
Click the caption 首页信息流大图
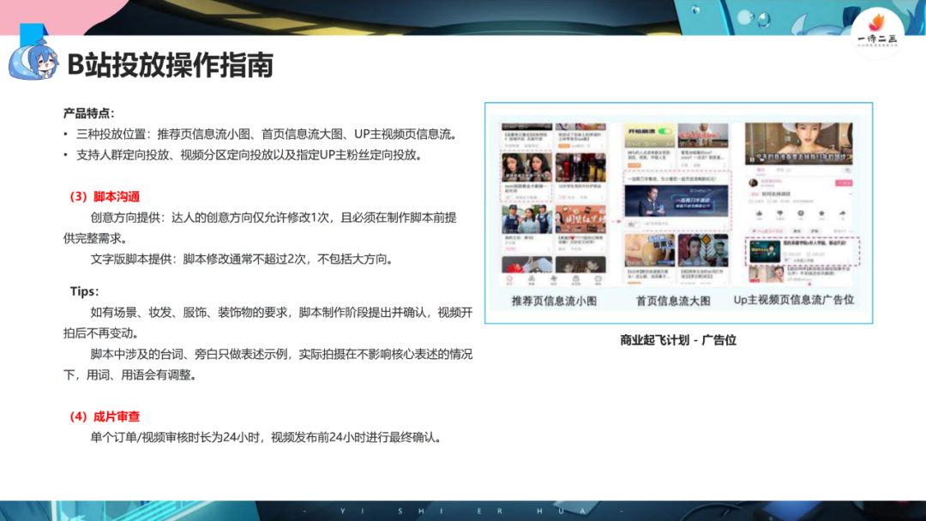tap(673, 301)
